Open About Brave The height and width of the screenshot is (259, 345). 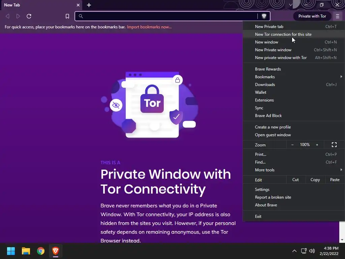(294, 205)
